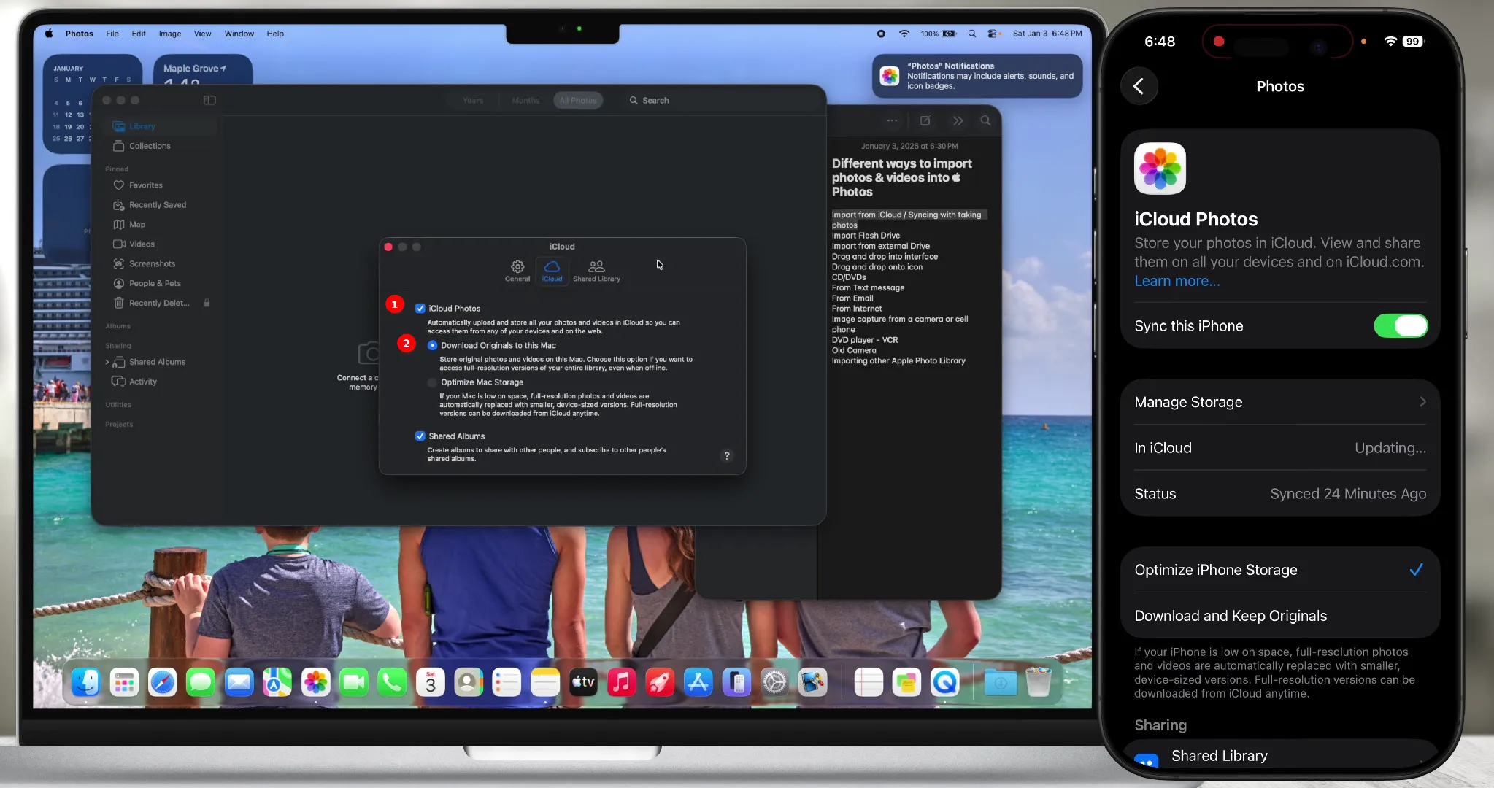Create new note with compose icon
Screen dimensions: 1494x788
925,120
